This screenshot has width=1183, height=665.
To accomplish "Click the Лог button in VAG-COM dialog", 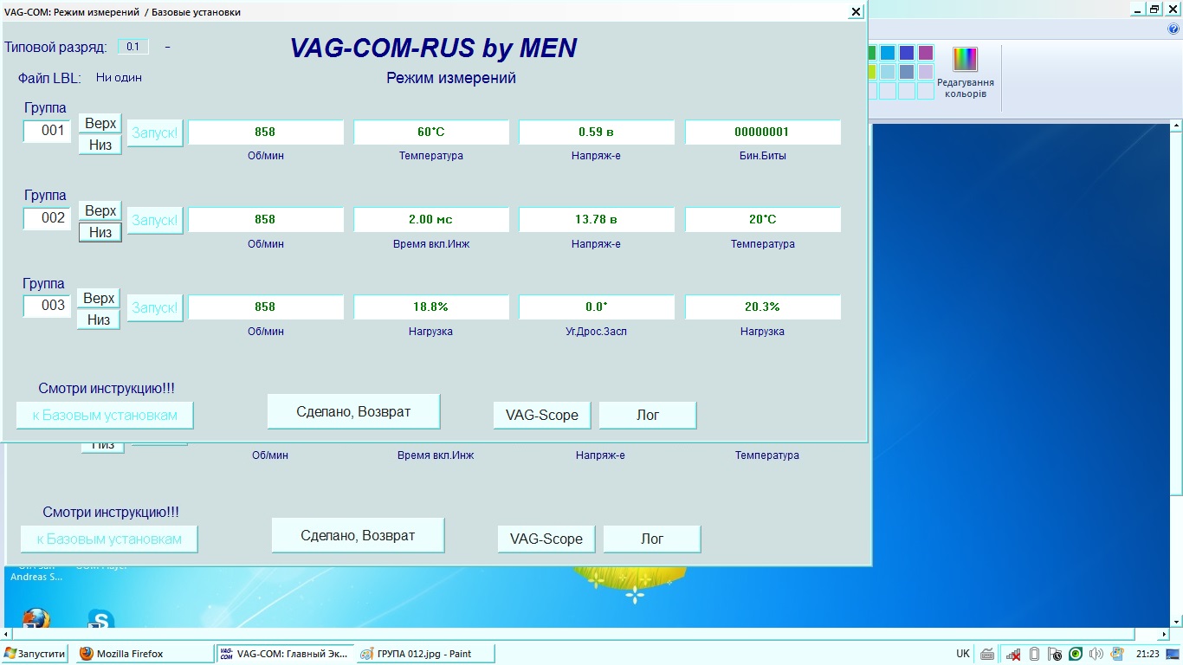I will [x=648, y=416].
